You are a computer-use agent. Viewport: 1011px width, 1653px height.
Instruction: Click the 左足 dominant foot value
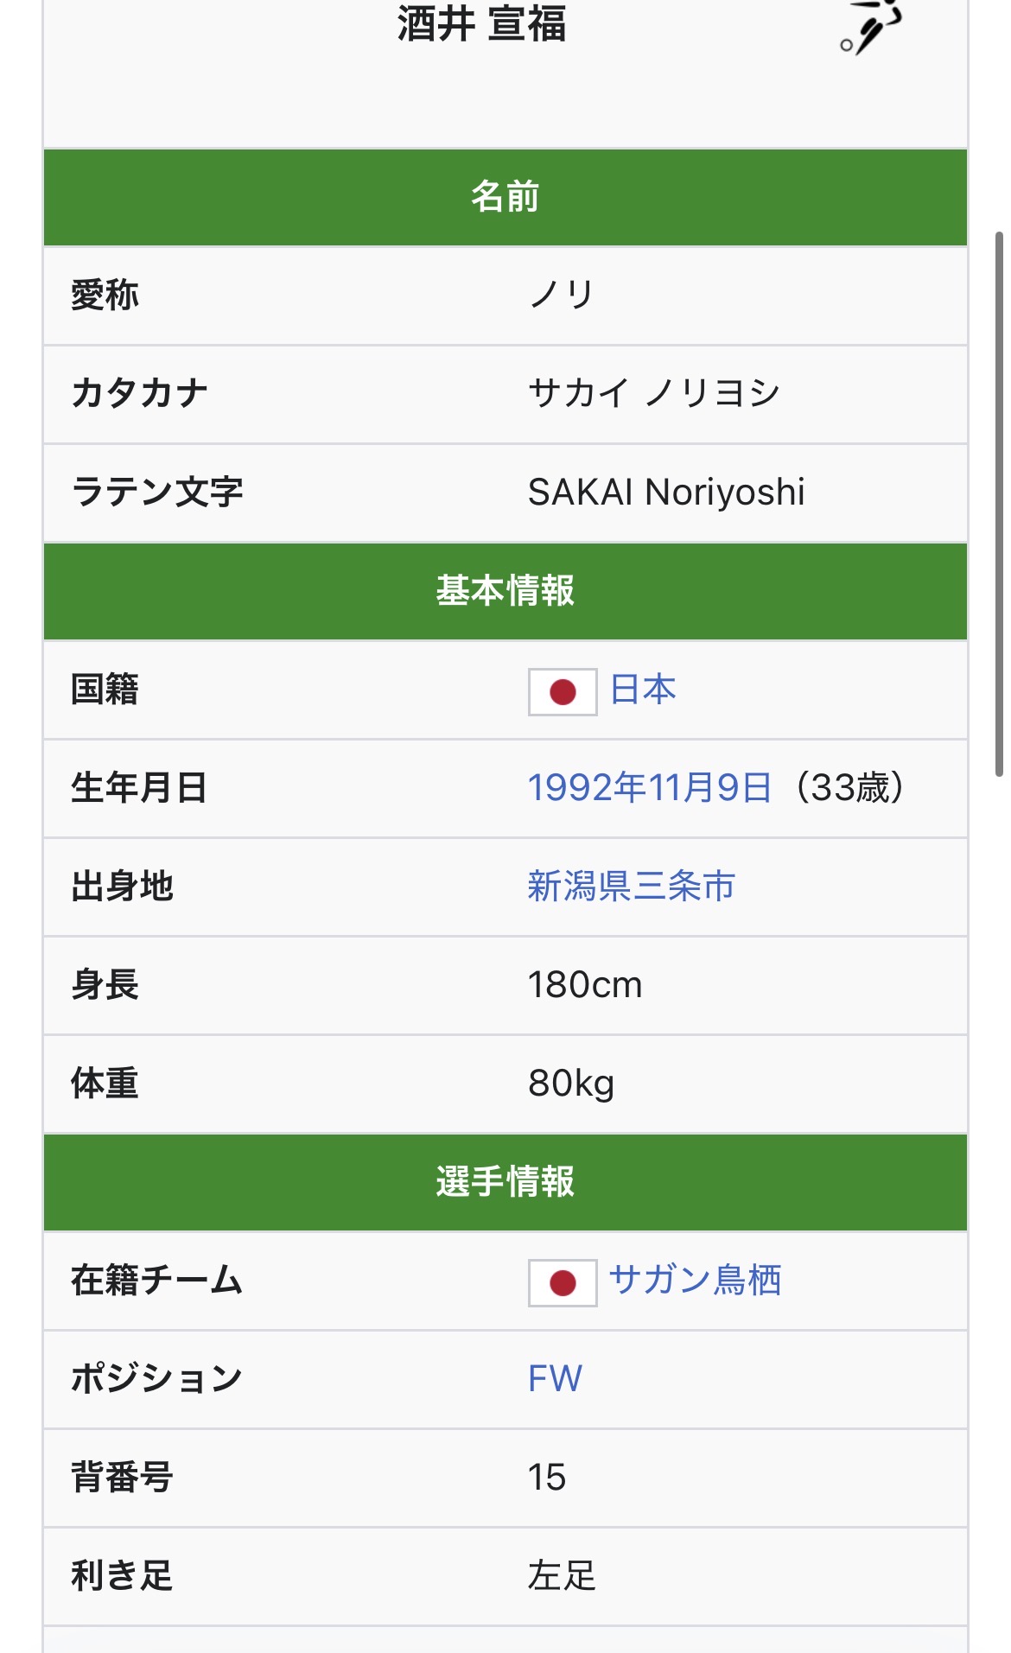pyautogui.click(x=562, y=1576)
